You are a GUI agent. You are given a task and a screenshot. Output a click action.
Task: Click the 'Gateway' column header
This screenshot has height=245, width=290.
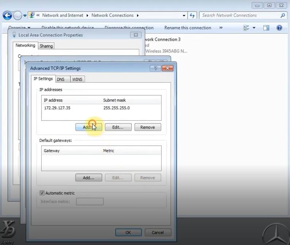pos(51,151)
